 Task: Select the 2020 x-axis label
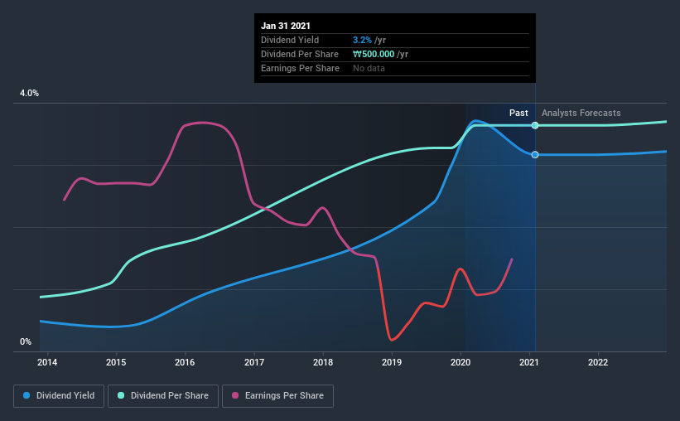(x=461, y=362)
